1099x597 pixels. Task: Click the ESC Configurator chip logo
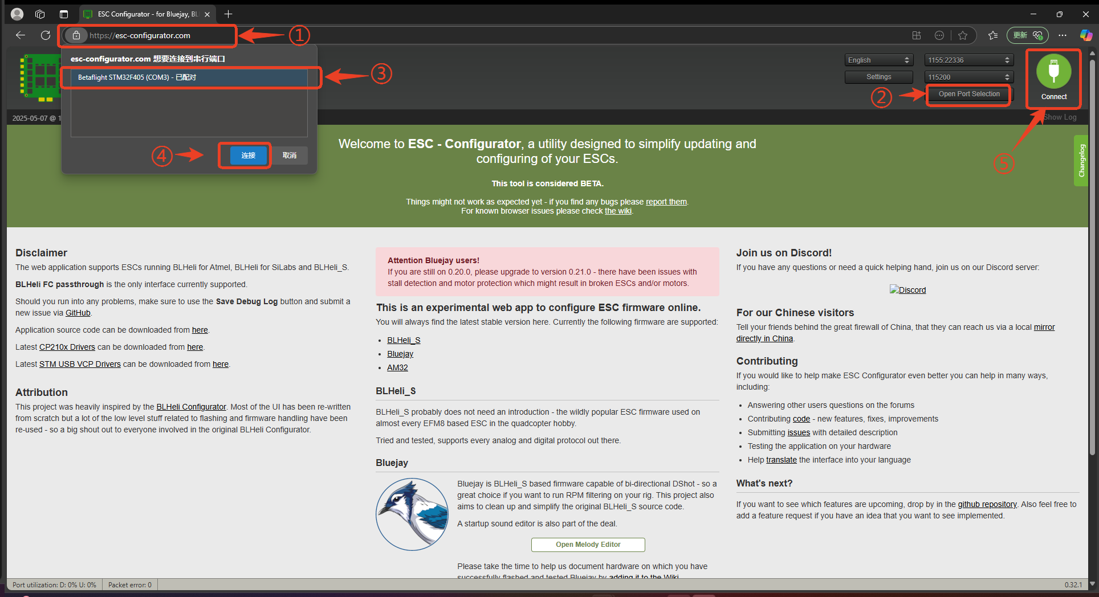coord(40,77)
